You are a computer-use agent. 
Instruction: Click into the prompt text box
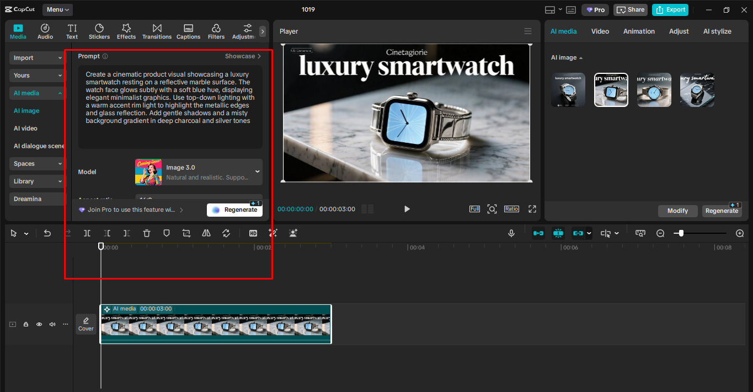[170, 107]
